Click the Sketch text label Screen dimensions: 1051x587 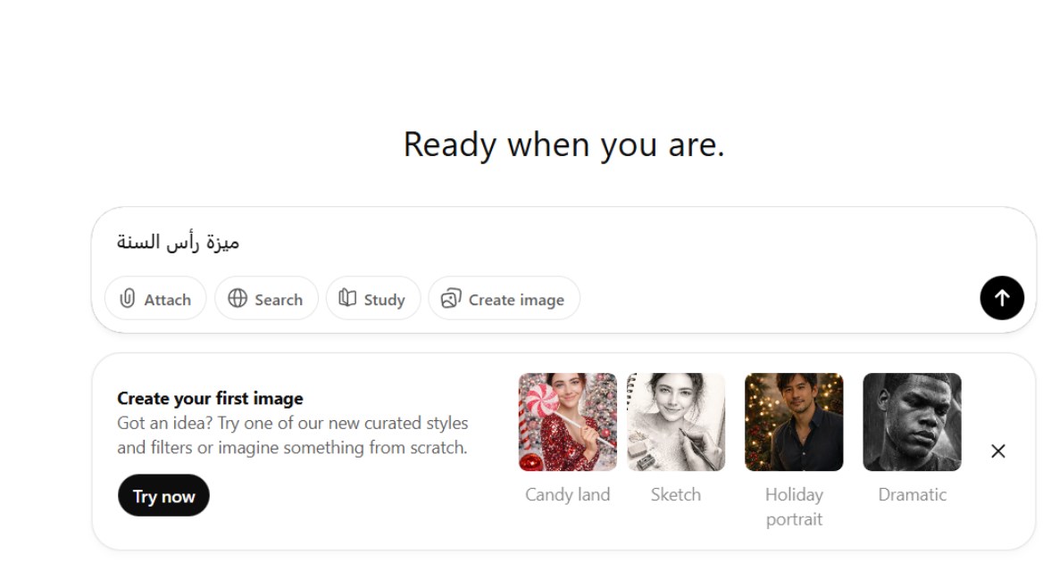tap(675, 494)
